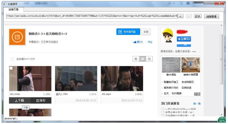228x124 pixels.
Task: Click the clock timeline view icon
Action: [149, 59]
